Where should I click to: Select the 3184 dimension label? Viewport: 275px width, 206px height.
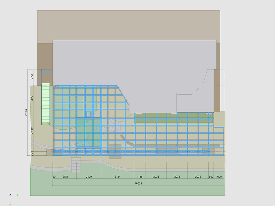click(x=117, y=177)
